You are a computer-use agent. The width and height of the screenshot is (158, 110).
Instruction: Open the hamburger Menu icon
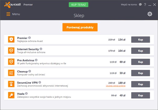click(8, 14)
